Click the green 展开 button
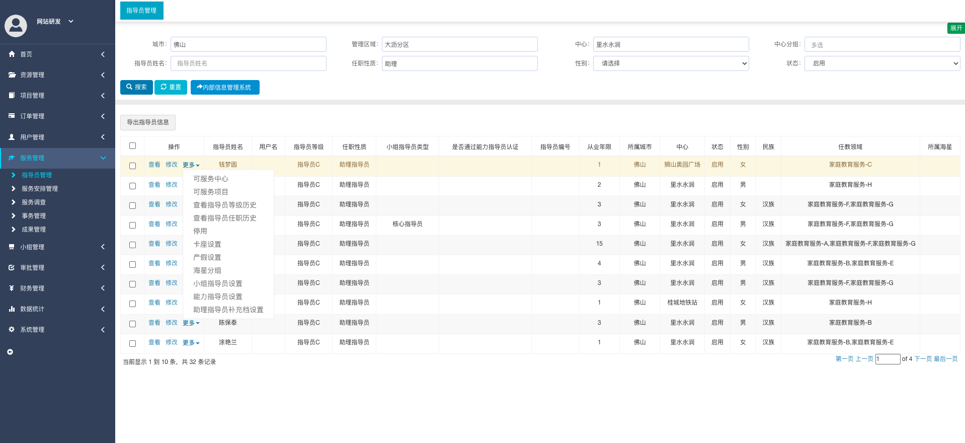This screenshot has height=443, width=965. point(956,28)
